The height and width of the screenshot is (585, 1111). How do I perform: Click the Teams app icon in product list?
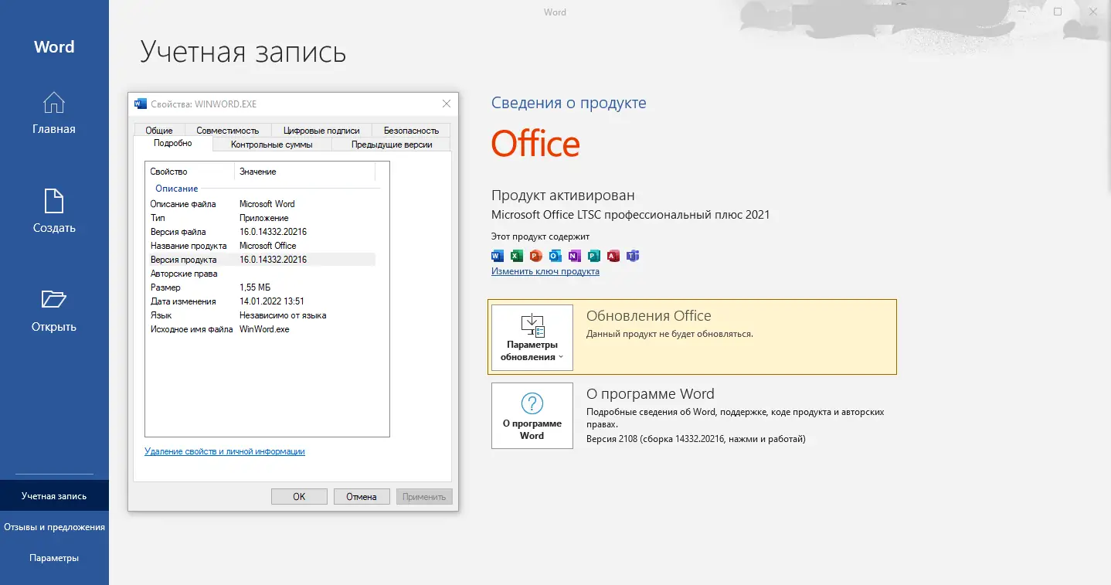tap(633, 256)
